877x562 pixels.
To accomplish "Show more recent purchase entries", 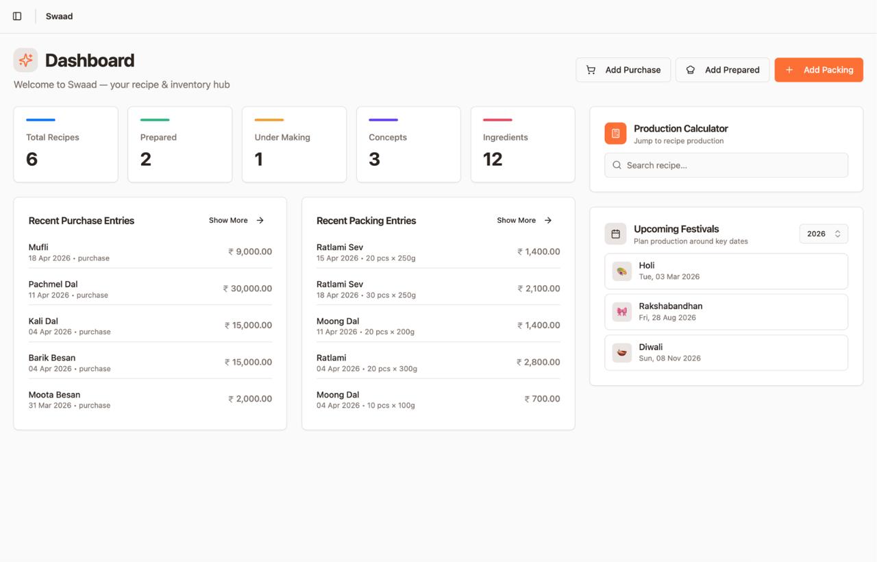I will pyautogui.click(x=237, y=221).
